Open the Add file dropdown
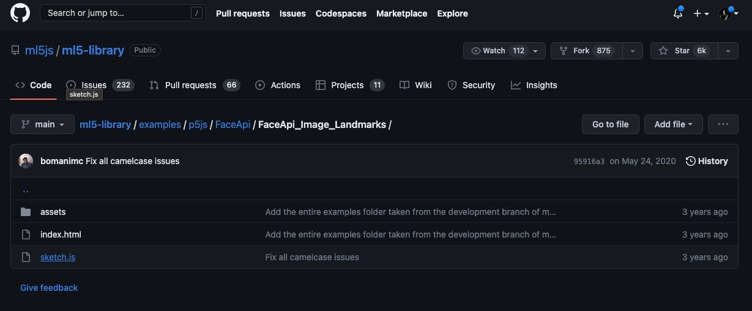The image size is (752, 311). point(673,124)
